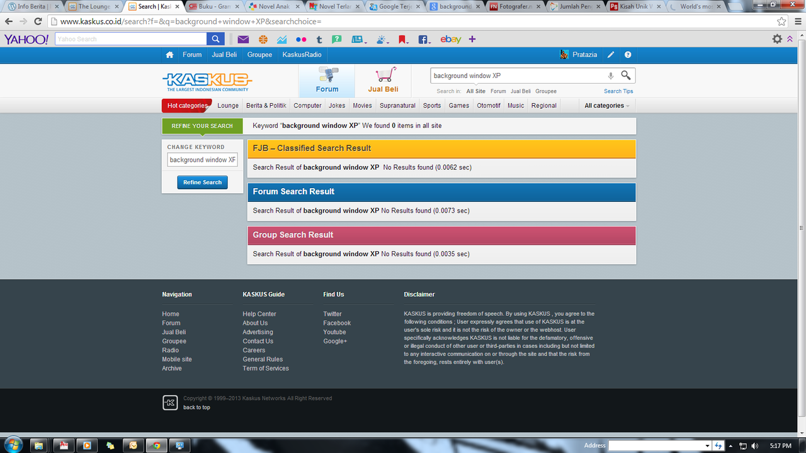The width and height of the screenshot is (806, 453).
Task: Click the red bookmark toolbar icon
Action: pos(402,39)
